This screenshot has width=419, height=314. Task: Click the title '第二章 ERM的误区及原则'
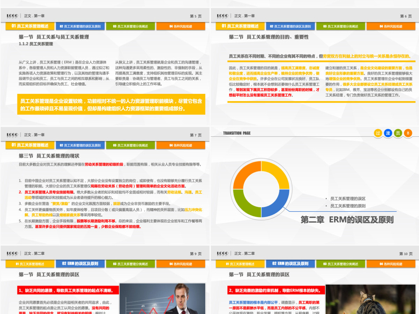click(347, 219)
